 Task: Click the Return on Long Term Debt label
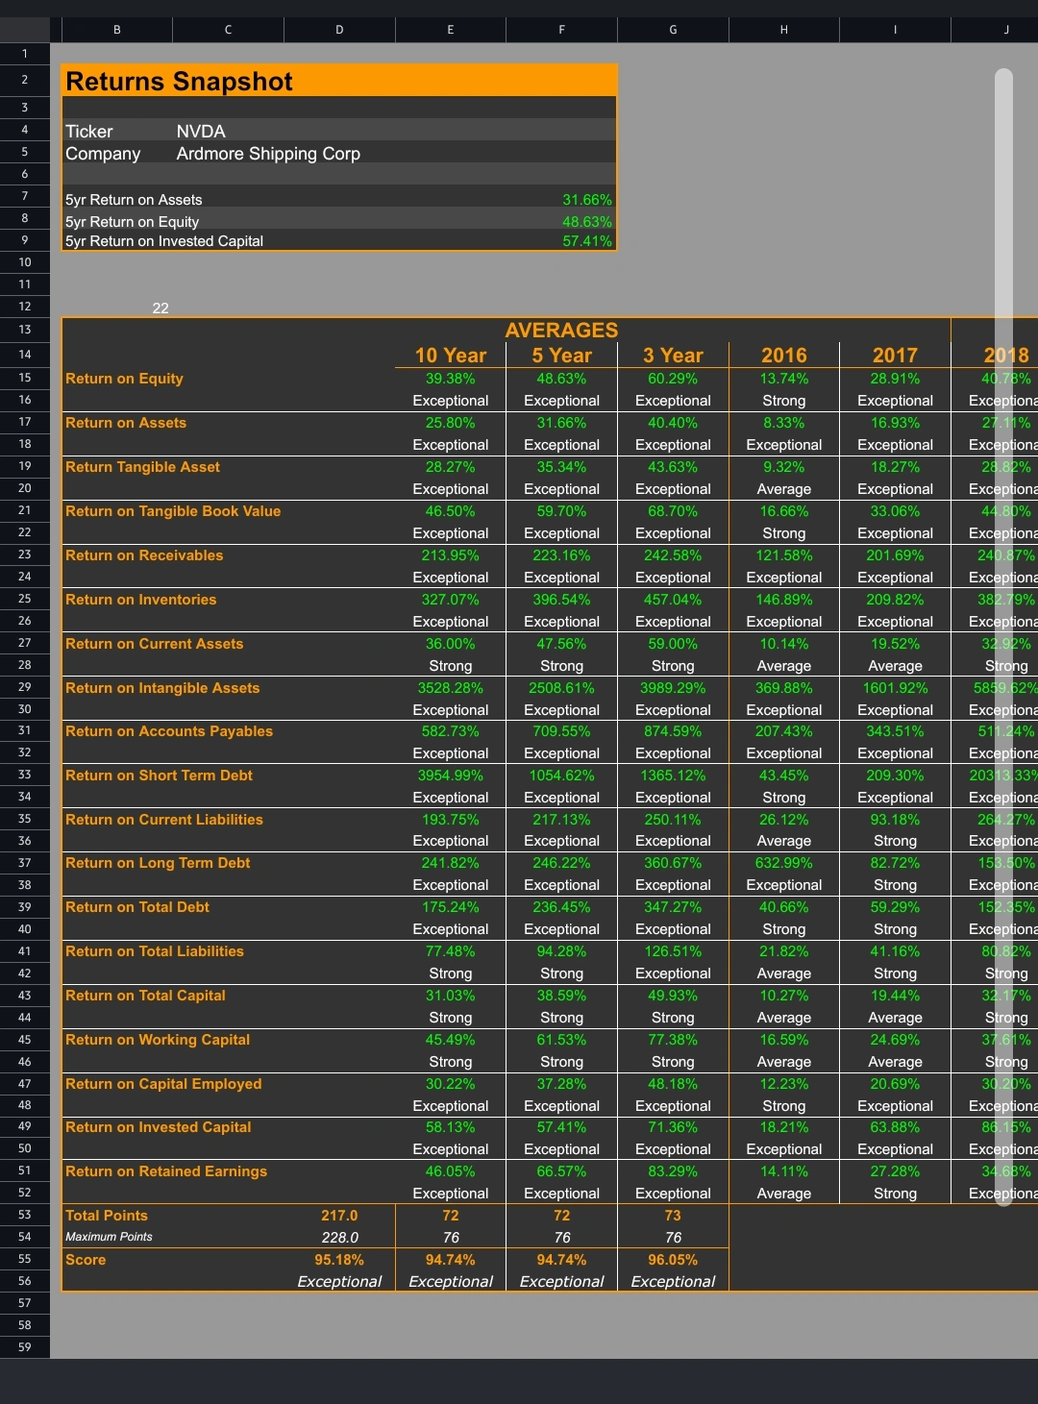tap(158, 863)
